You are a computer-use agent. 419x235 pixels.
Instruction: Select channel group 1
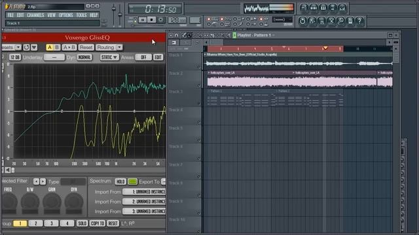[x=20, y=223]
